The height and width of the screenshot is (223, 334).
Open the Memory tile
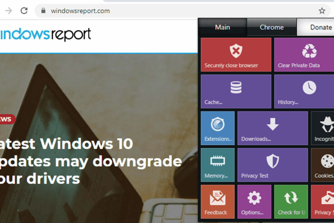(218, 165)
